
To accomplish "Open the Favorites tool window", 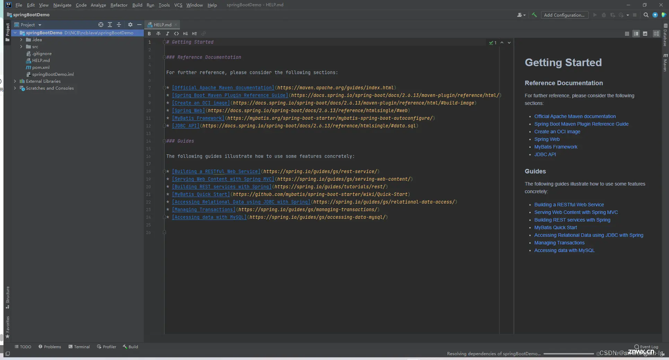I will 8,327.
